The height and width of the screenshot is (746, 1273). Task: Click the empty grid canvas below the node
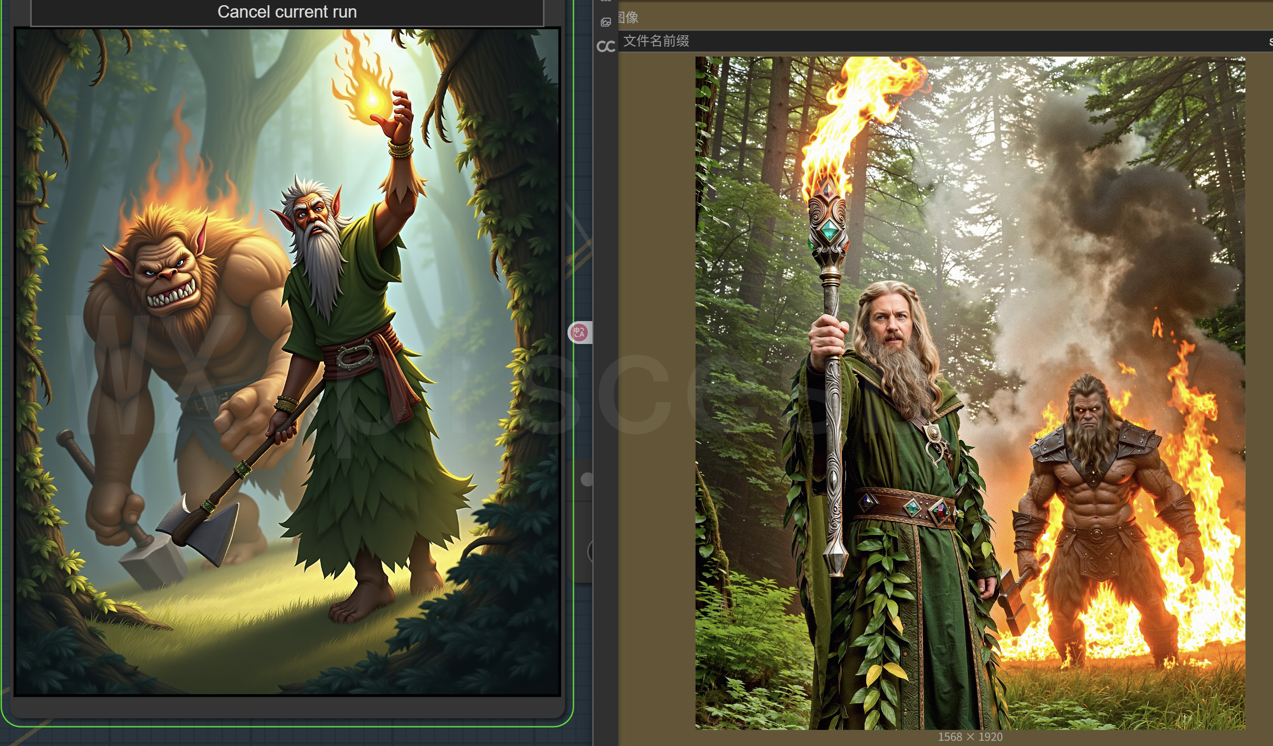tap(311, 737)
